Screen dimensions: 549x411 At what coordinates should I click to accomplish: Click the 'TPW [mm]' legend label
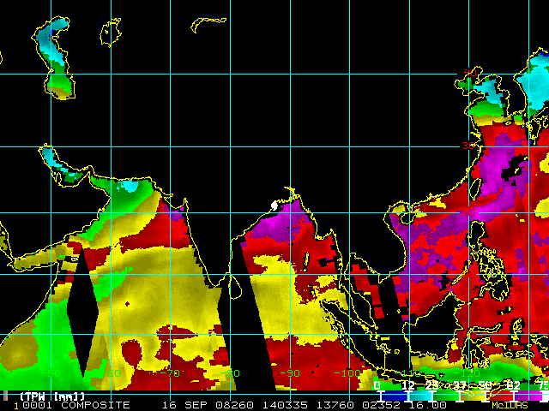point(52,396)
